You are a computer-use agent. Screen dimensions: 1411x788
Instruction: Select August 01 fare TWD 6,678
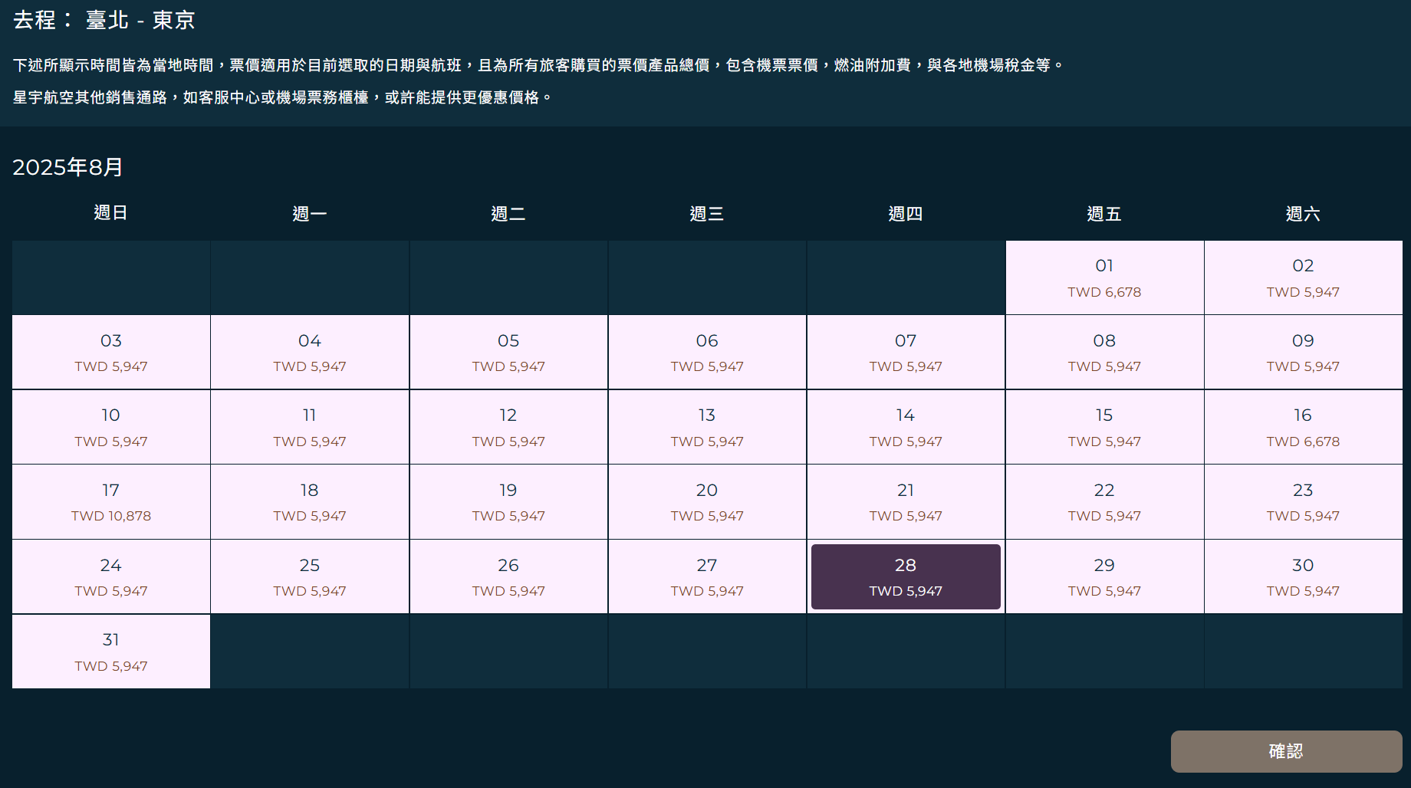click(x=1104, y=277)
